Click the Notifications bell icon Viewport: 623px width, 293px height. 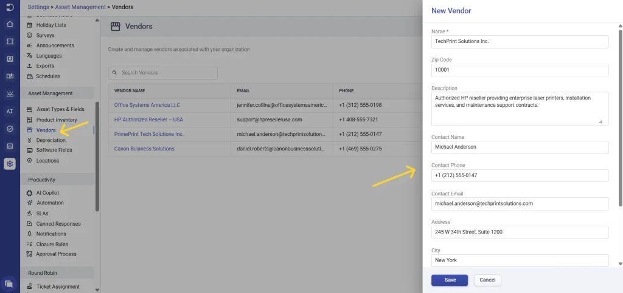[x=29, y=234]
